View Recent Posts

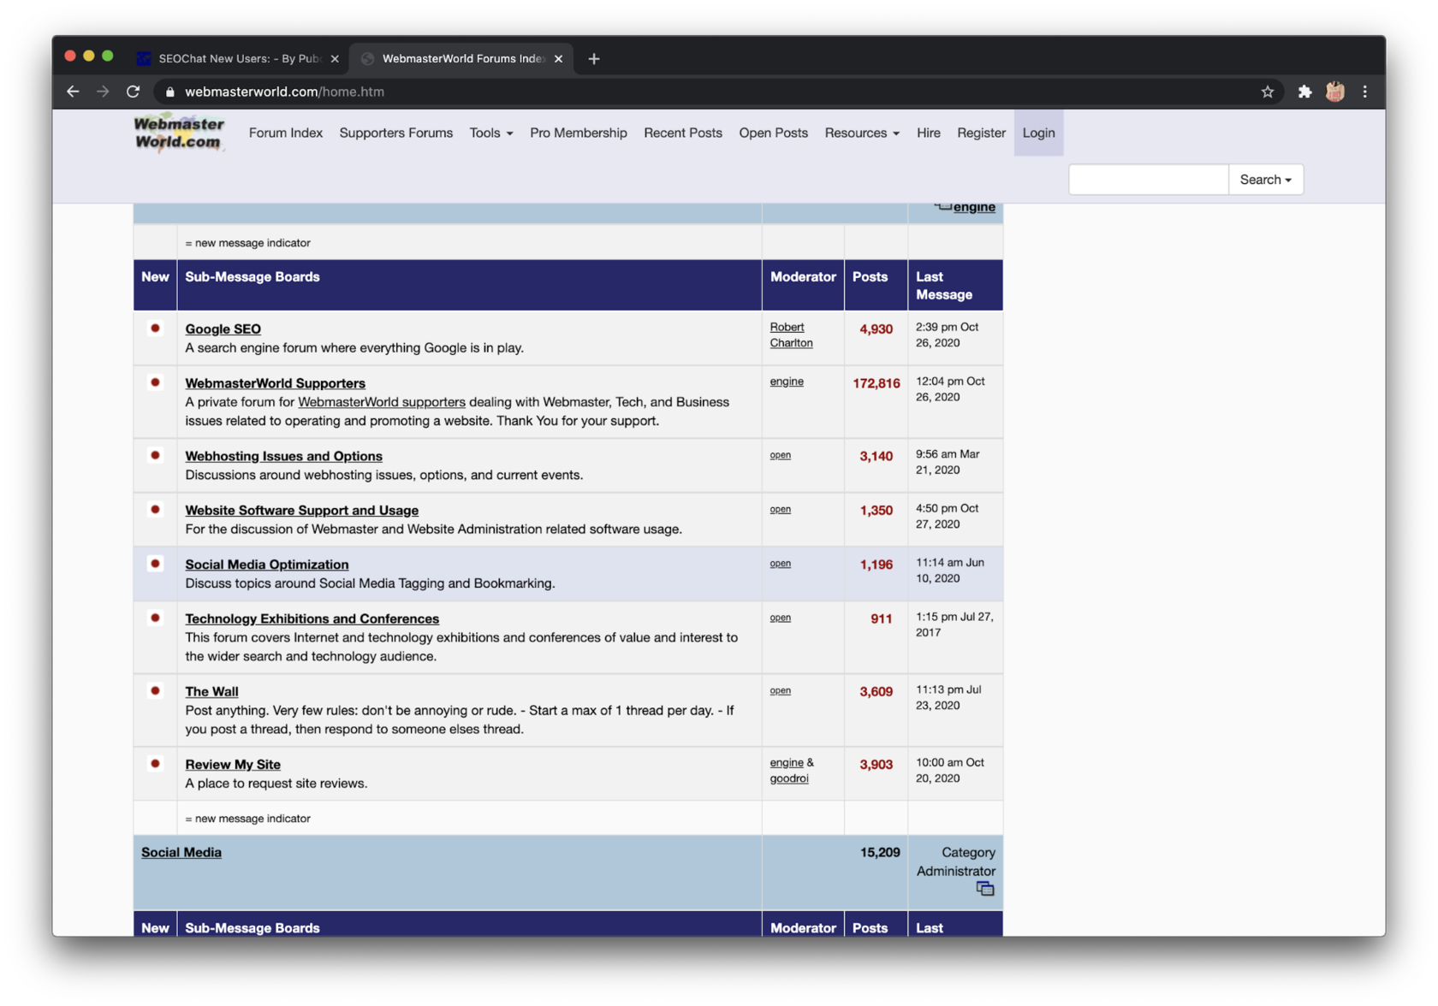click(x=683, y=133)
